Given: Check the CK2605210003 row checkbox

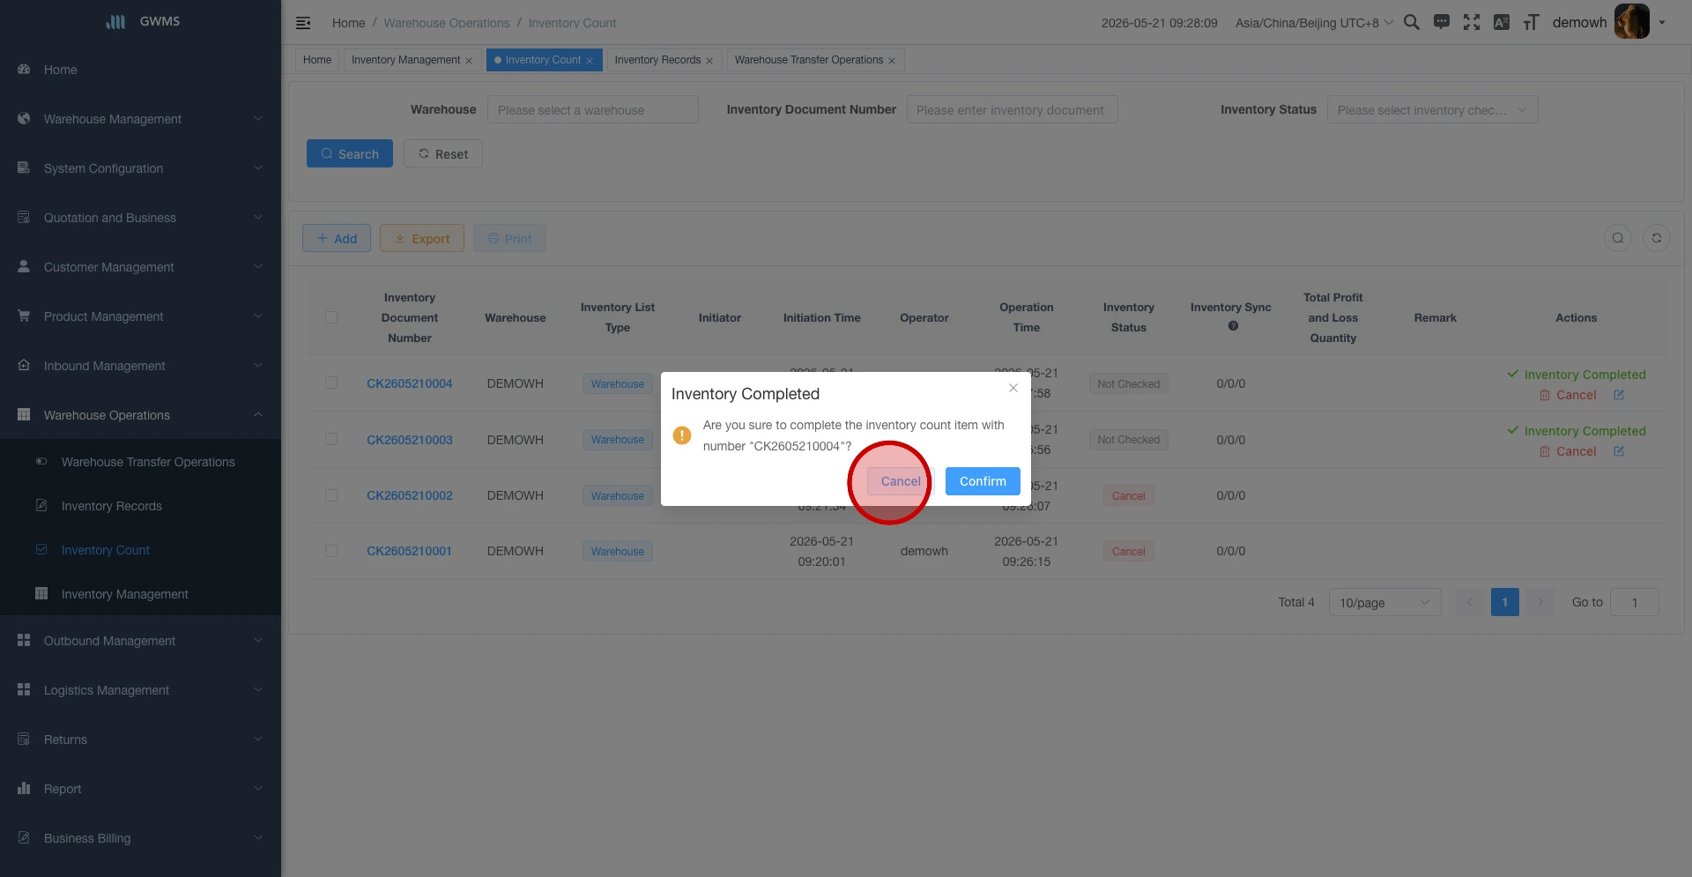Looking at the screenshot, I should tap(331, 439).
